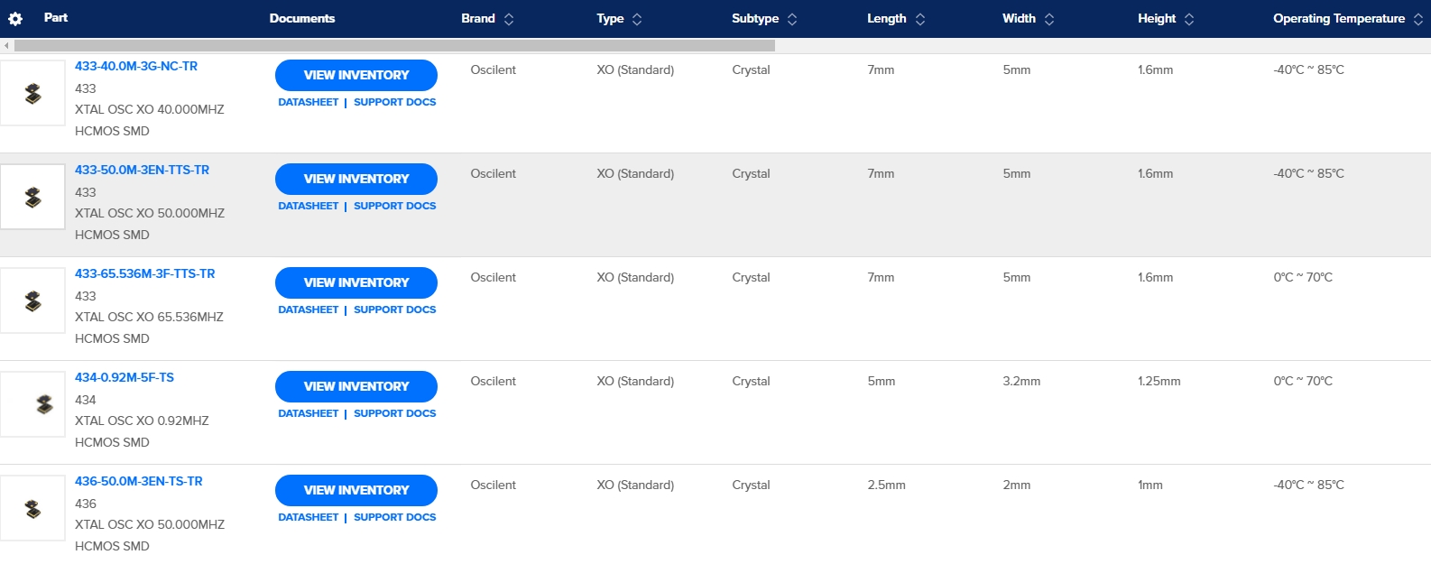View inventory for 433-40.0M-3G-NC-TR

(356, 75)
